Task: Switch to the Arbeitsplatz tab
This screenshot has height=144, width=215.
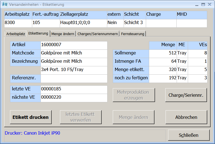Action: [16, 34]
